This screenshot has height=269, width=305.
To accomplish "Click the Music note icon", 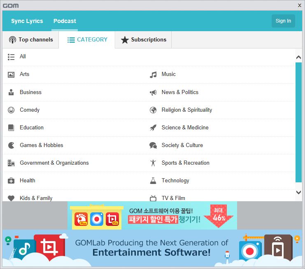I will coord(153,75).
